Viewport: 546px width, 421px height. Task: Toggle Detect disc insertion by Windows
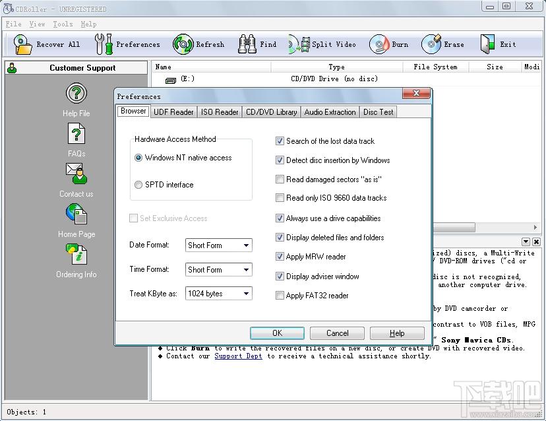click(280, 160)
